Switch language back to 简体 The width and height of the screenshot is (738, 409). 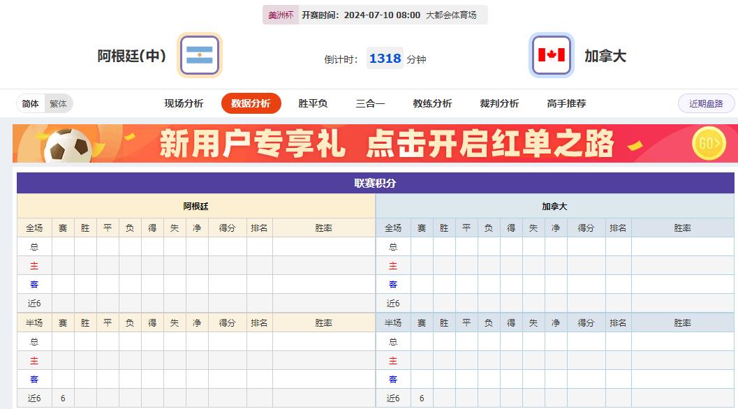pos(30,103)
